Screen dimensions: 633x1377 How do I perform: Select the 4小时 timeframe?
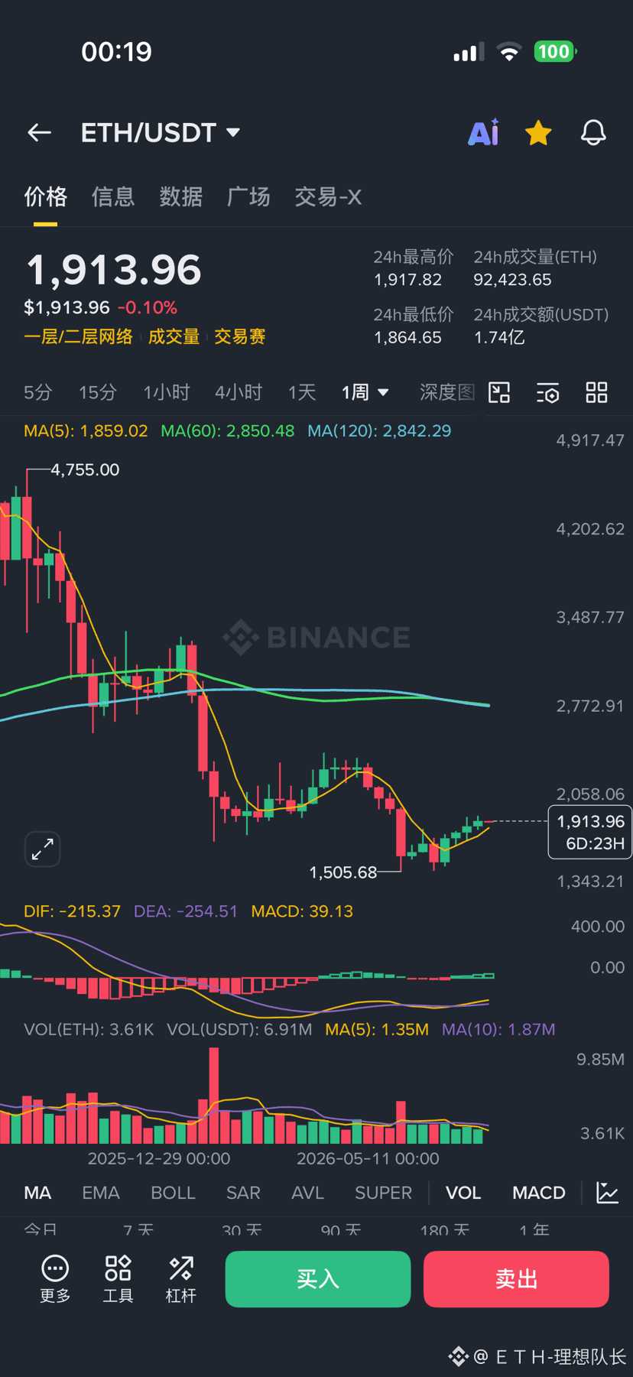(239, 392)
